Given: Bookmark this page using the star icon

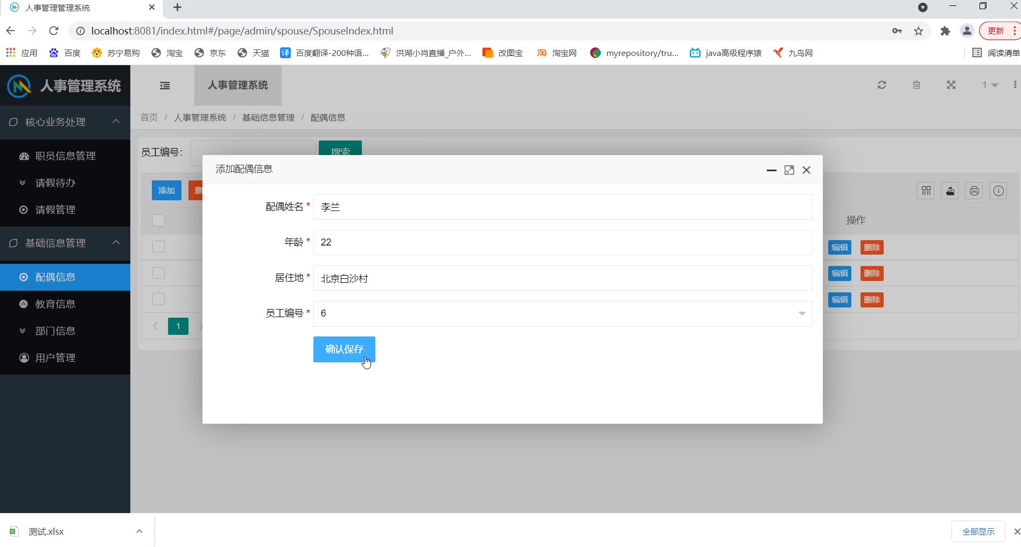Looking at the screenshot, I should [919, 31].
